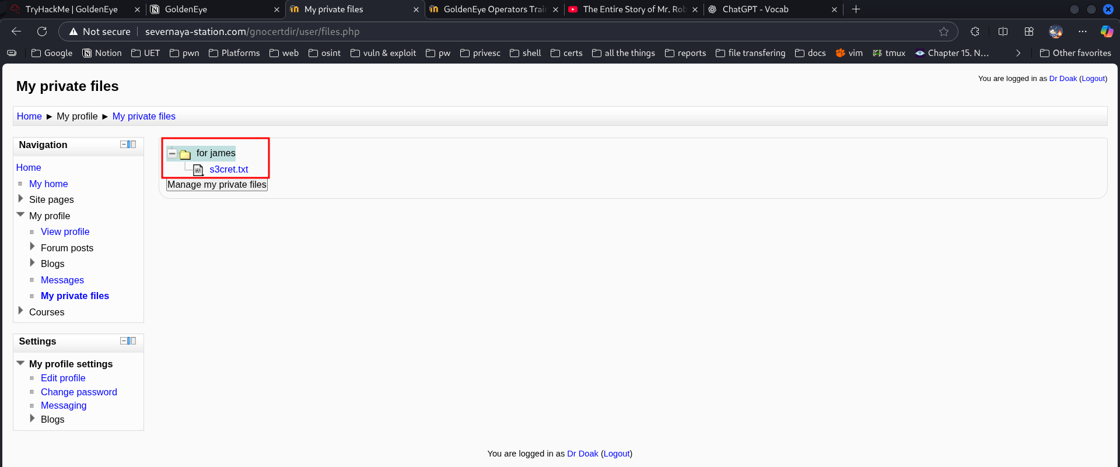Dock the Settings block to side

point(132,341)
